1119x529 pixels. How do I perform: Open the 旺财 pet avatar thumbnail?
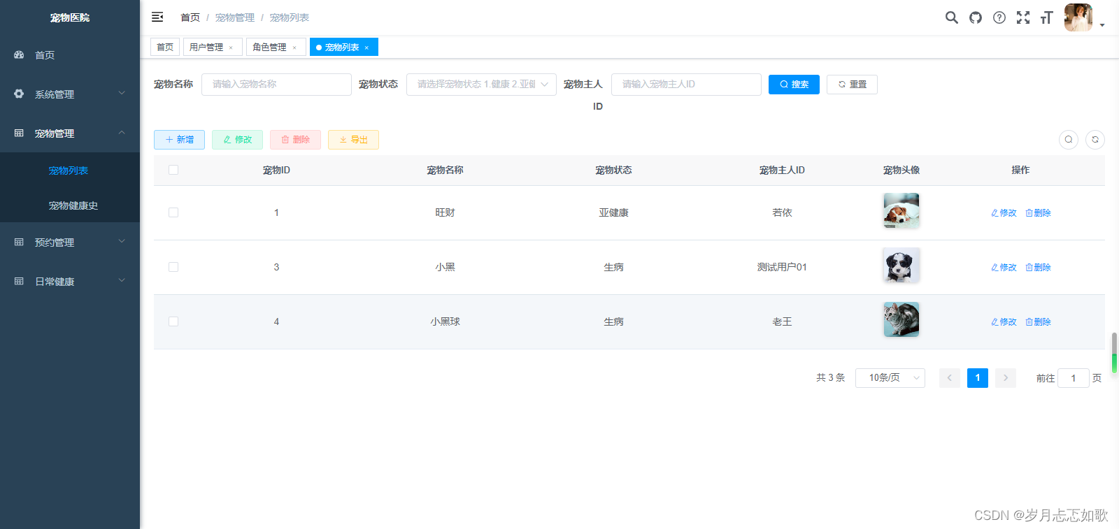coord(901,210)
